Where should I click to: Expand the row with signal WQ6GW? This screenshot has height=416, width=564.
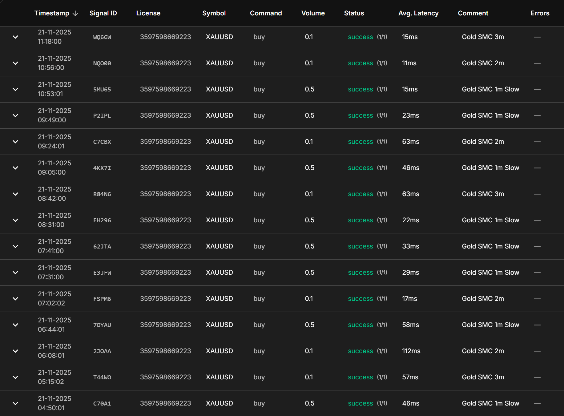click(15, 37)
